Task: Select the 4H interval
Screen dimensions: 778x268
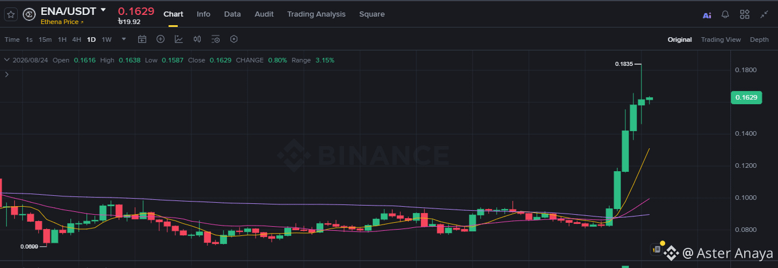Action: (x=77, y=40)
